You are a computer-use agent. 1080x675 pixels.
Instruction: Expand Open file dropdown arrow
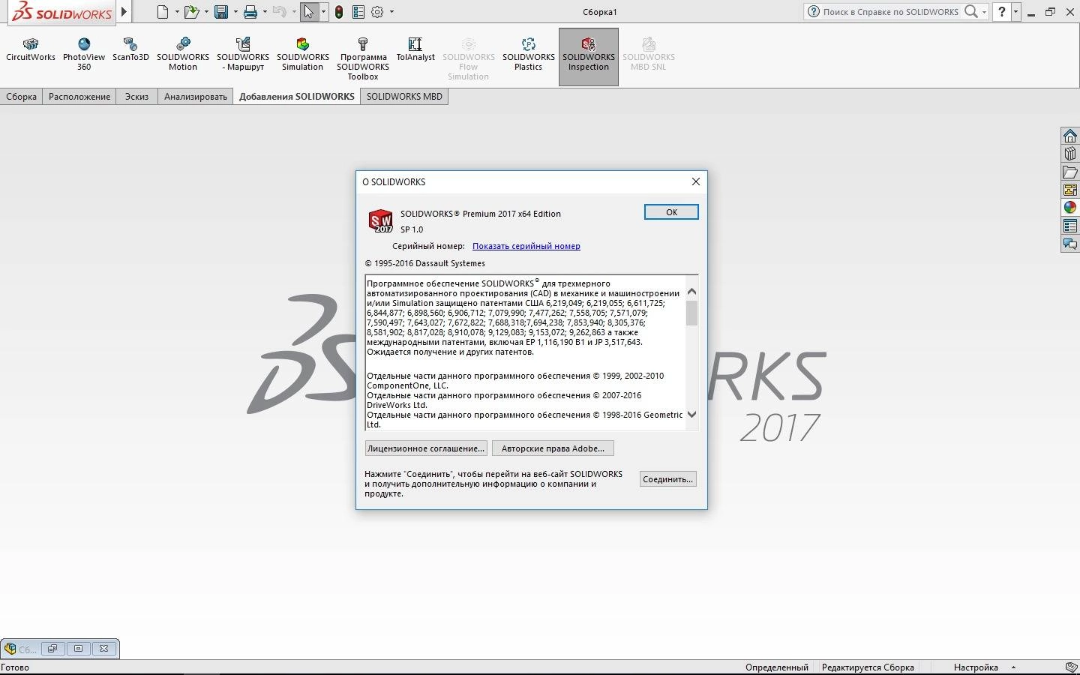(206, 12)
